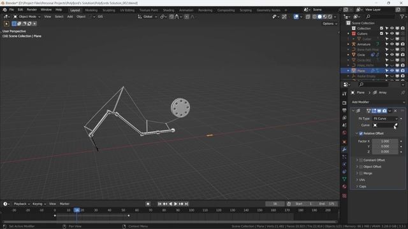Open the outliner filter funnel icon
This screenshot has height=229, width=408.
pos(402,17)
